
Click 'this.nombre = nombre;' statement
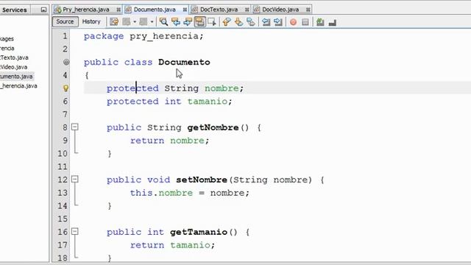pos(190,193)
